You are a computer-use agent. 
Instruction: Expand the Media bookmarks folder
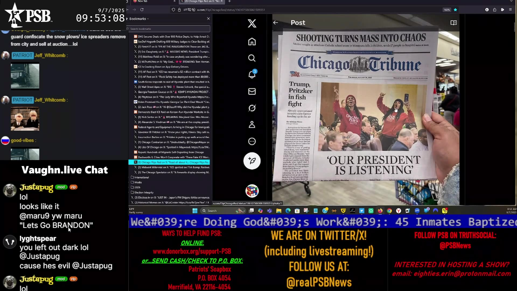pyautogui.click(x=138, y=182)
